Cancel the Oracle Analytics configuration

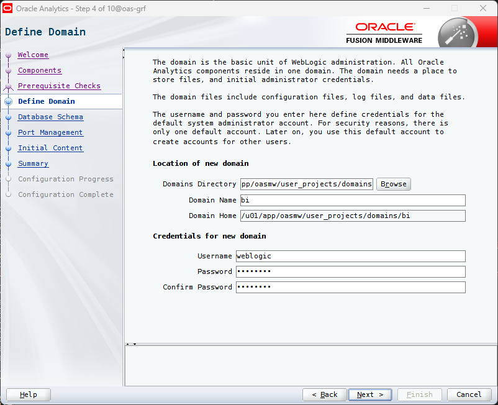pyautogui.click(x=469, y=394)
